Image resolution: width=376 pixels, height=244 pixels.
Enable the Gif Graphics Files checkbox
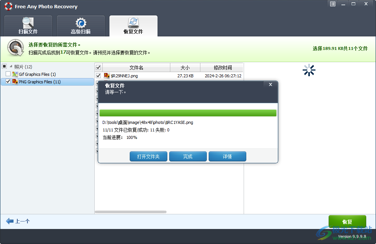coord(8,74)
